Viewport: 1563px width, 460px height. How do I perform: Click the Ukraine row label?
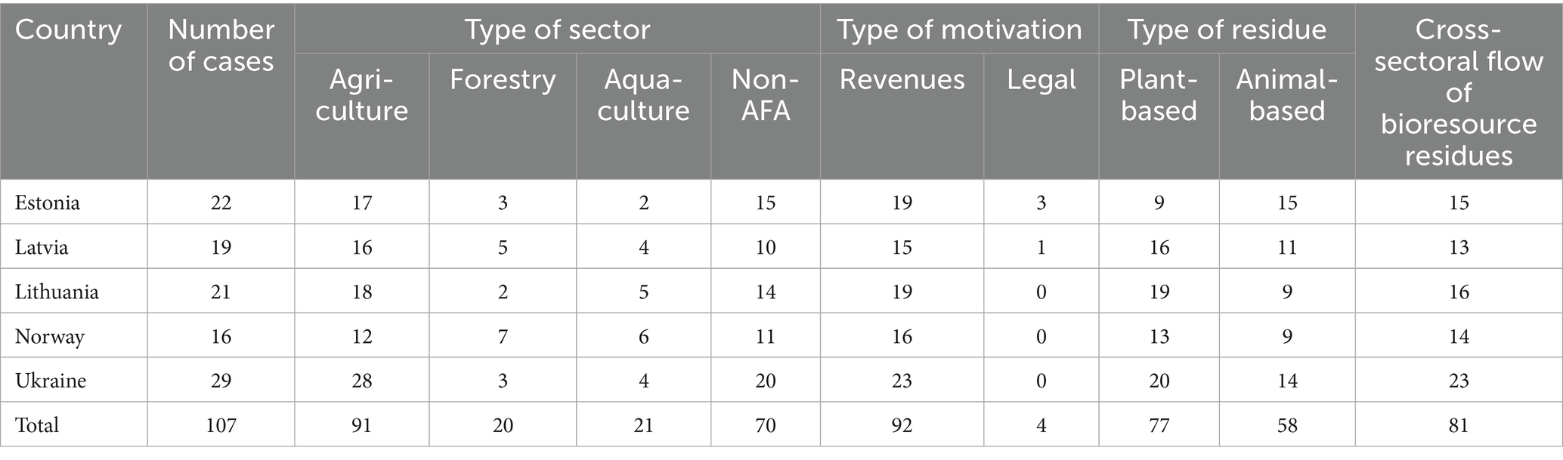tap(50, 381)
